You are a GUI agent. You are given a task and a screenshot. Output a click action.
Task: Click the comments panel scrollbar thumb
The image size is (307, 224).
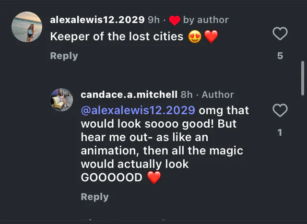[x=303, y=78]
